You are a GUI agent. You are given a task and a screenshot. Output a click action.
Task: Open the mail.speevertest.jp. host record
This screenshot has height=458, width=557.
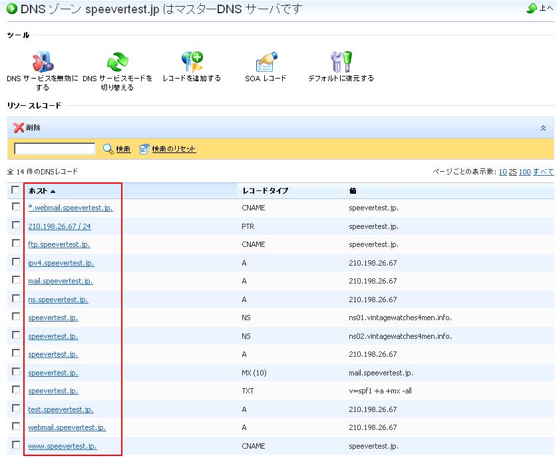[61, 281]
